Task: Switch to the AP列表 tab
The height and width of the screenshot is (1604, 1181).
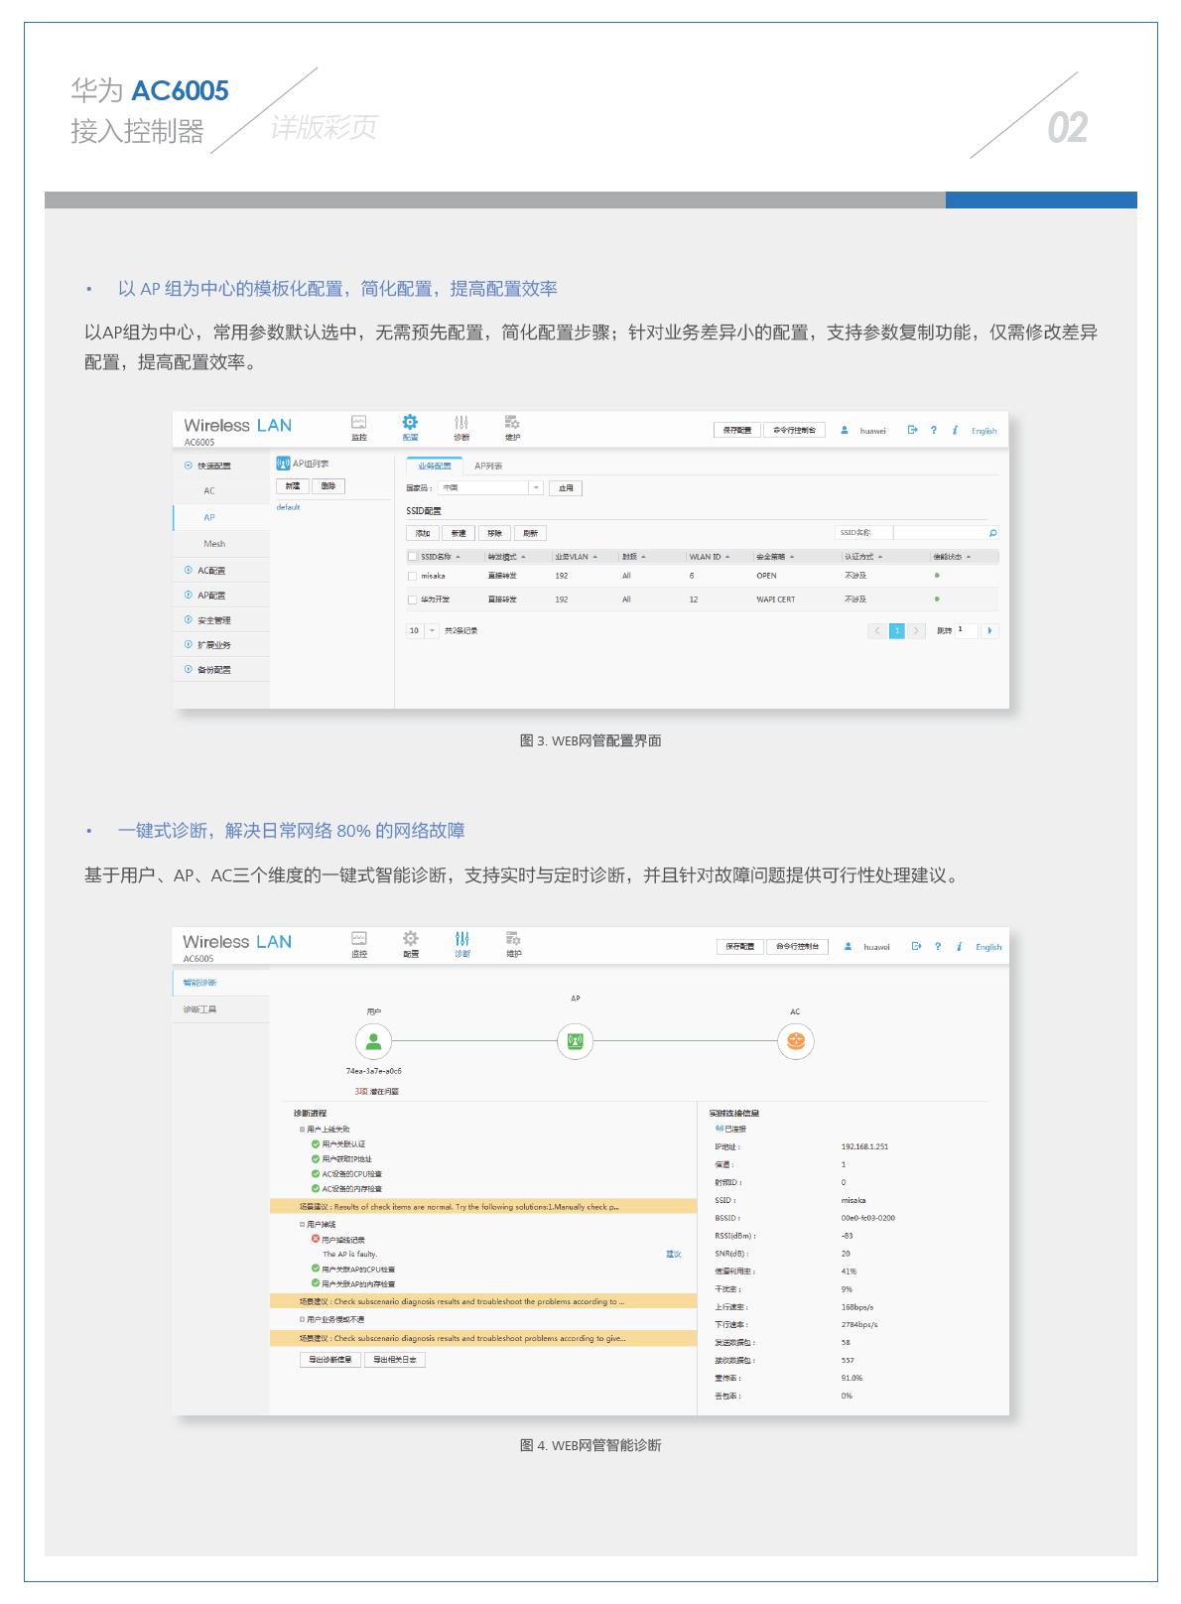Action: pyautogui.click(x=487, y=466)
